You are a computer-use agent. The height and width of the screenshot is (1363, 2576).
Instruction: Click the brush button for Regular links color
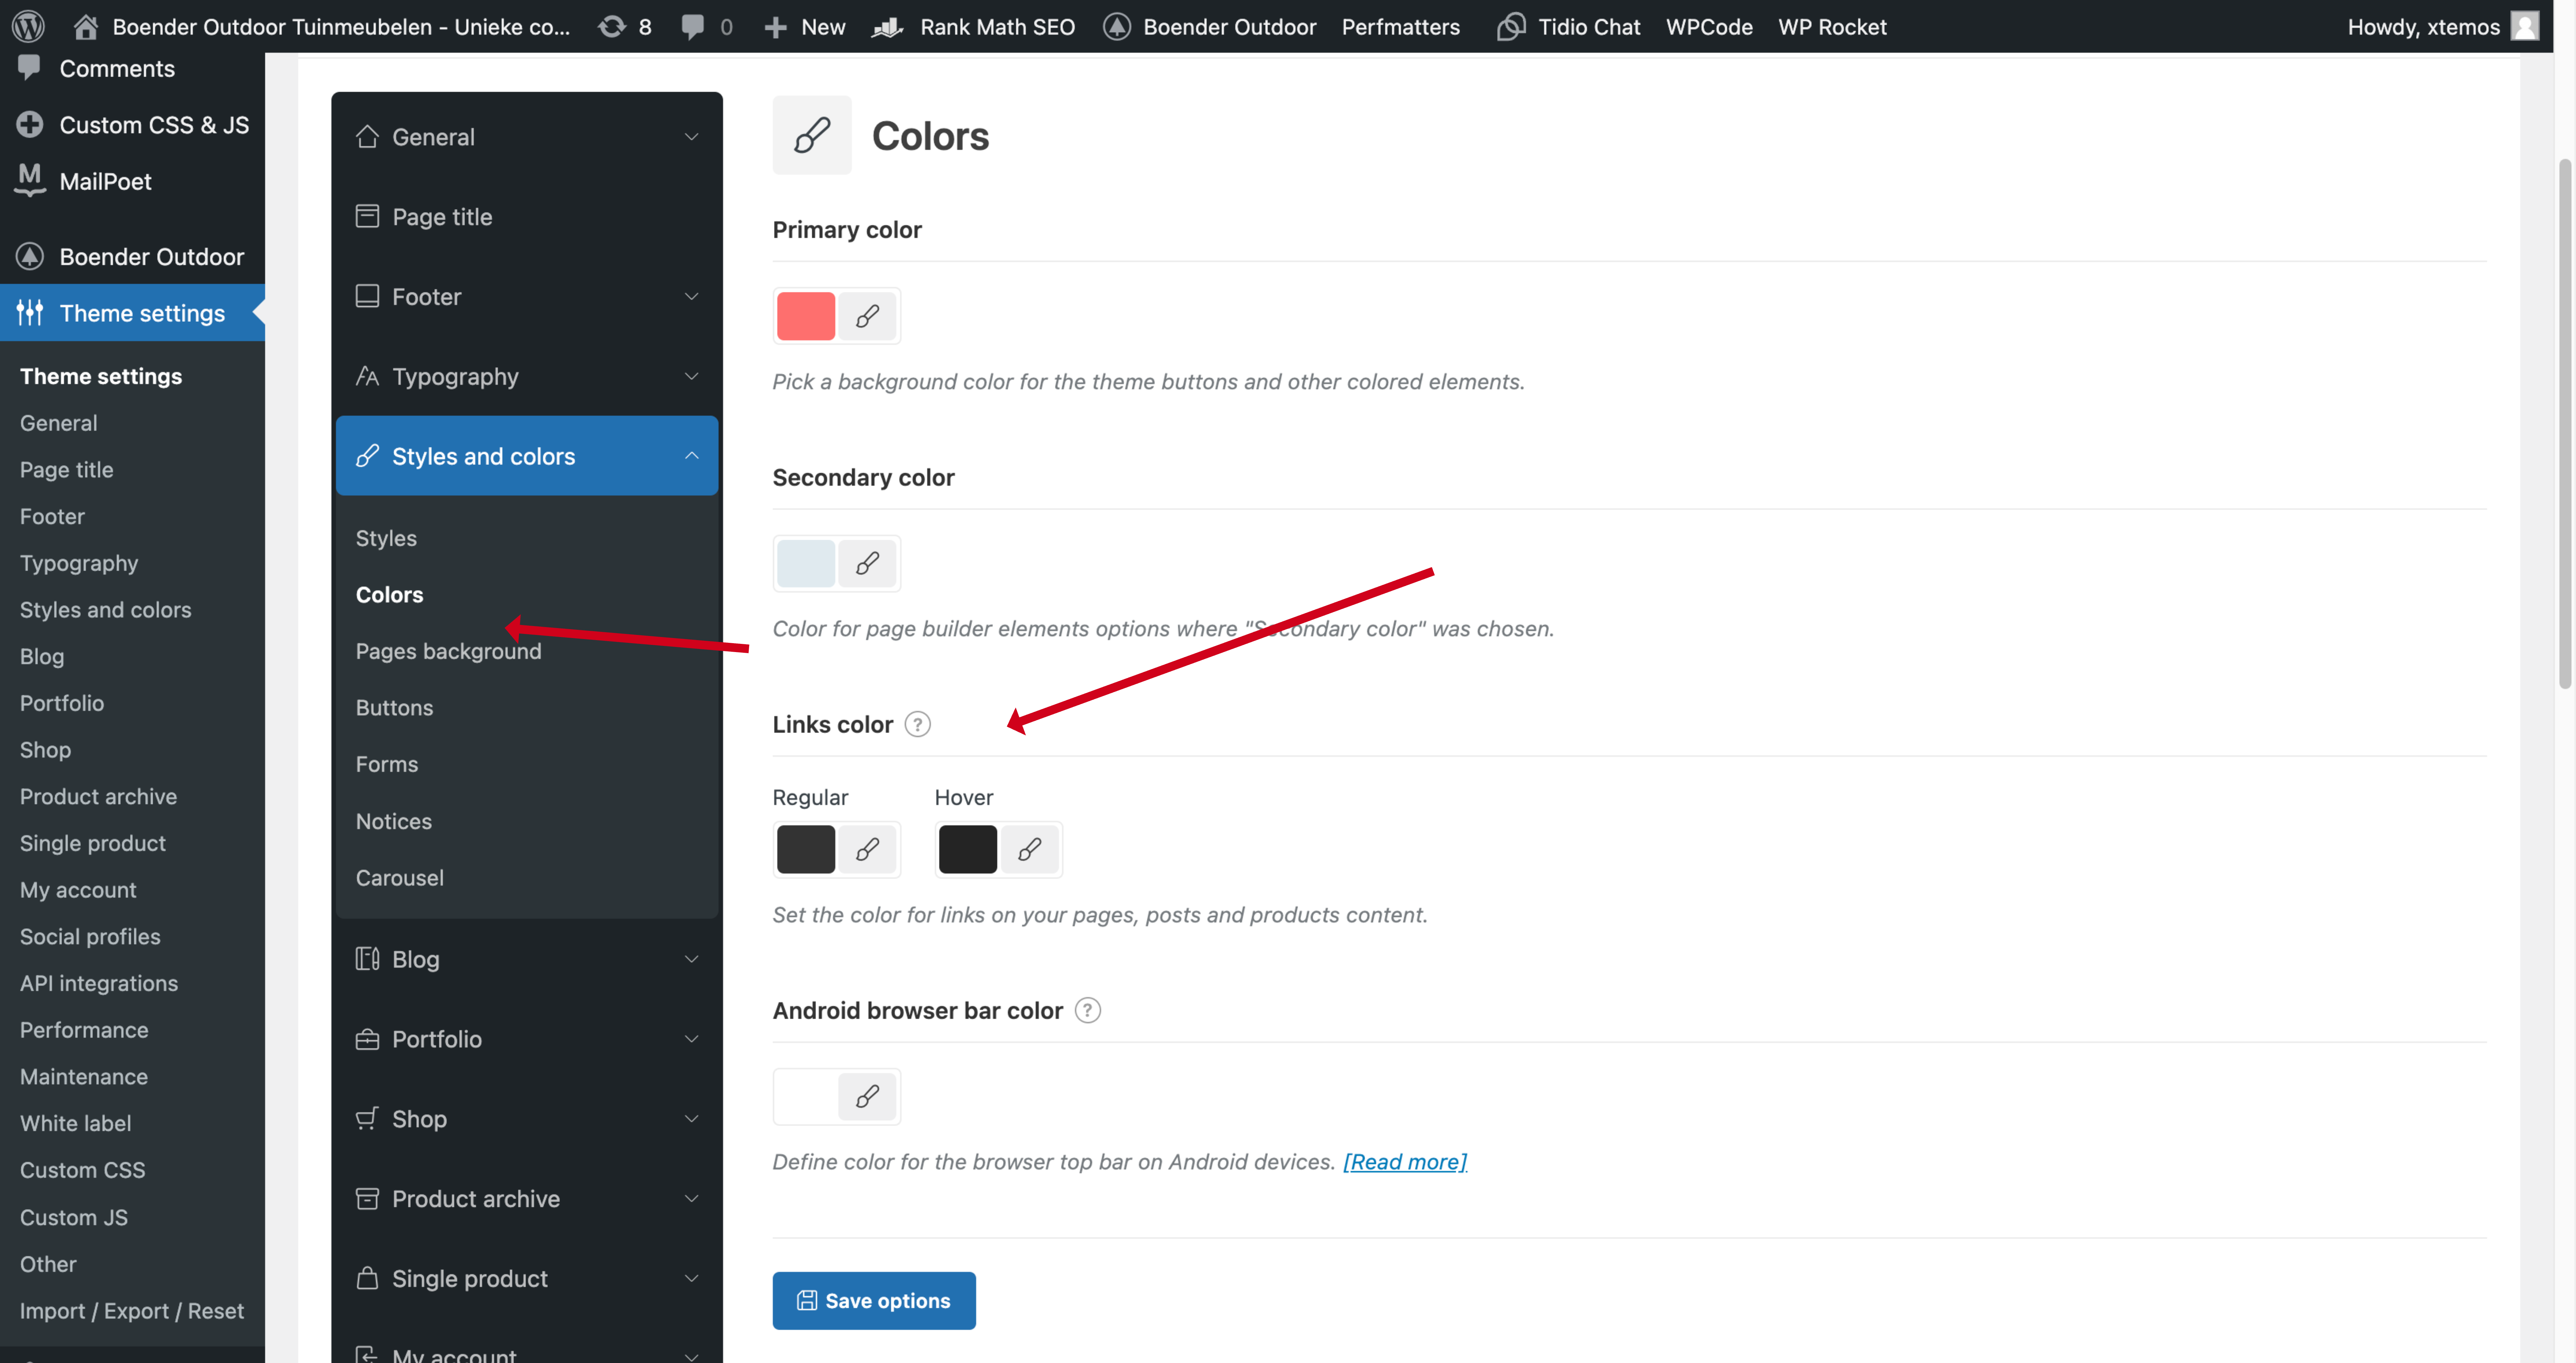click(867, 849)
